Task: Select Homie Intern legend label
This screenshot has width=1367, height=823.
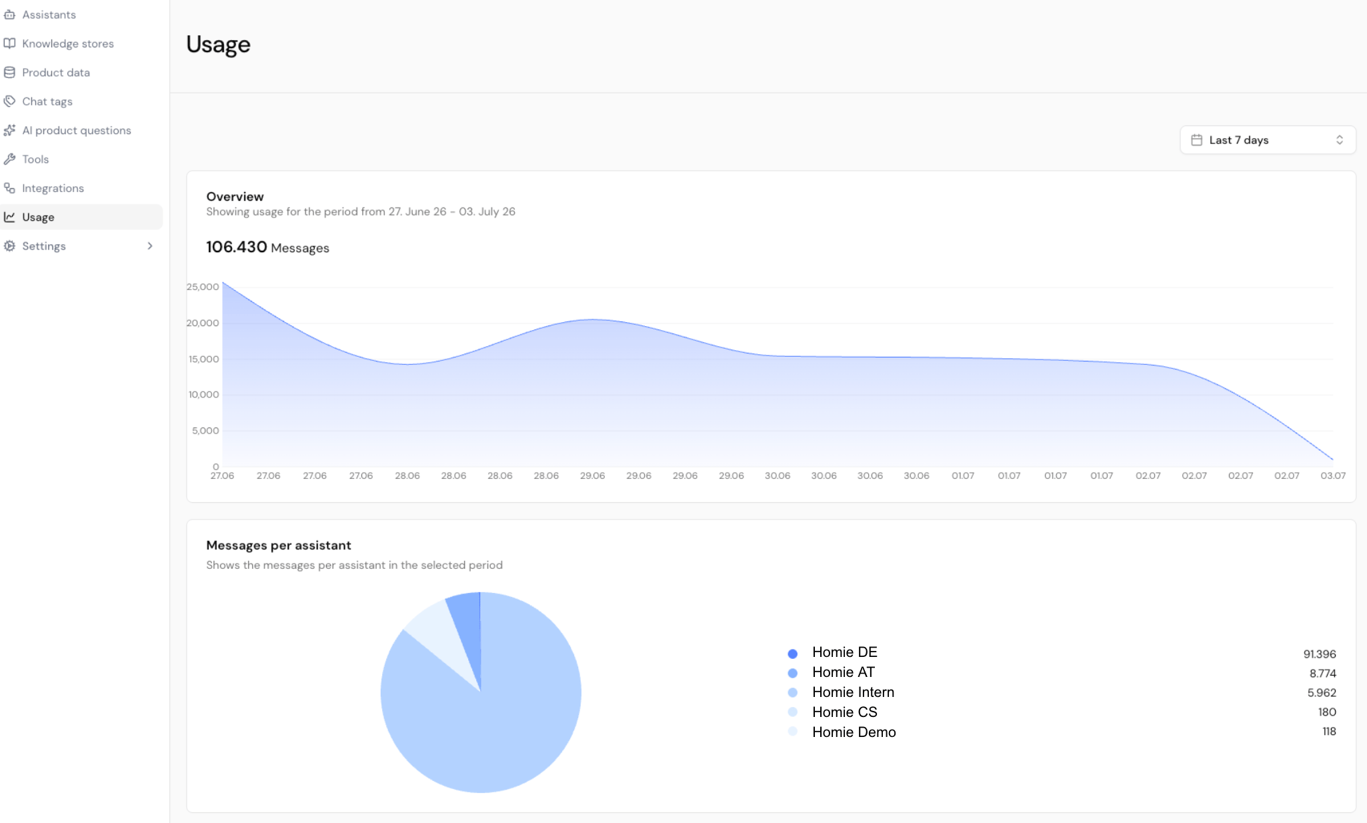Action: (x=853, y=692)
